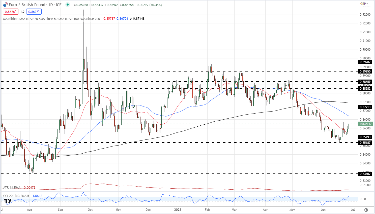Click the current price countdown label 10:36:47
Screen dimensions: 375x214
(x=366, y=124)
